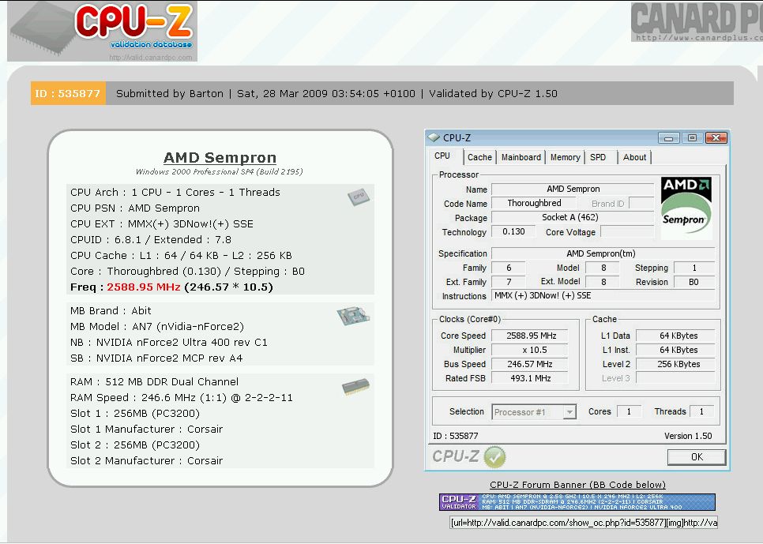Click the empty Core Voltage field
763x544 pixels.
pyautogui.click(x=628, y=231)
